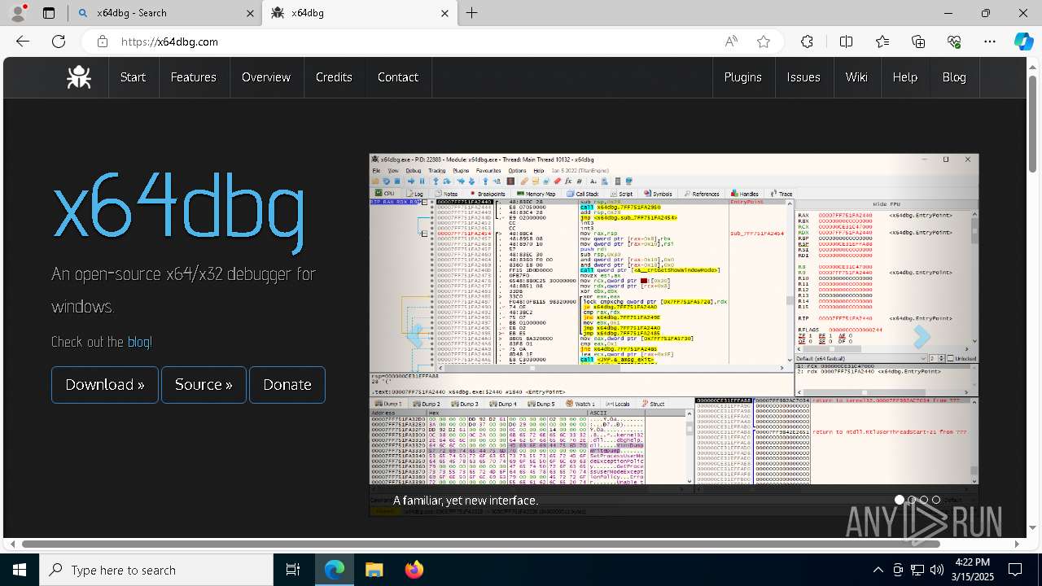Show the previous carousel slide

point(415,335)
